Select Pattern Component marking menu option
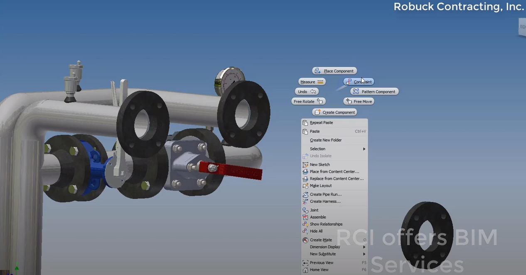Screen dimensions: 526x275 coord(374,92)
